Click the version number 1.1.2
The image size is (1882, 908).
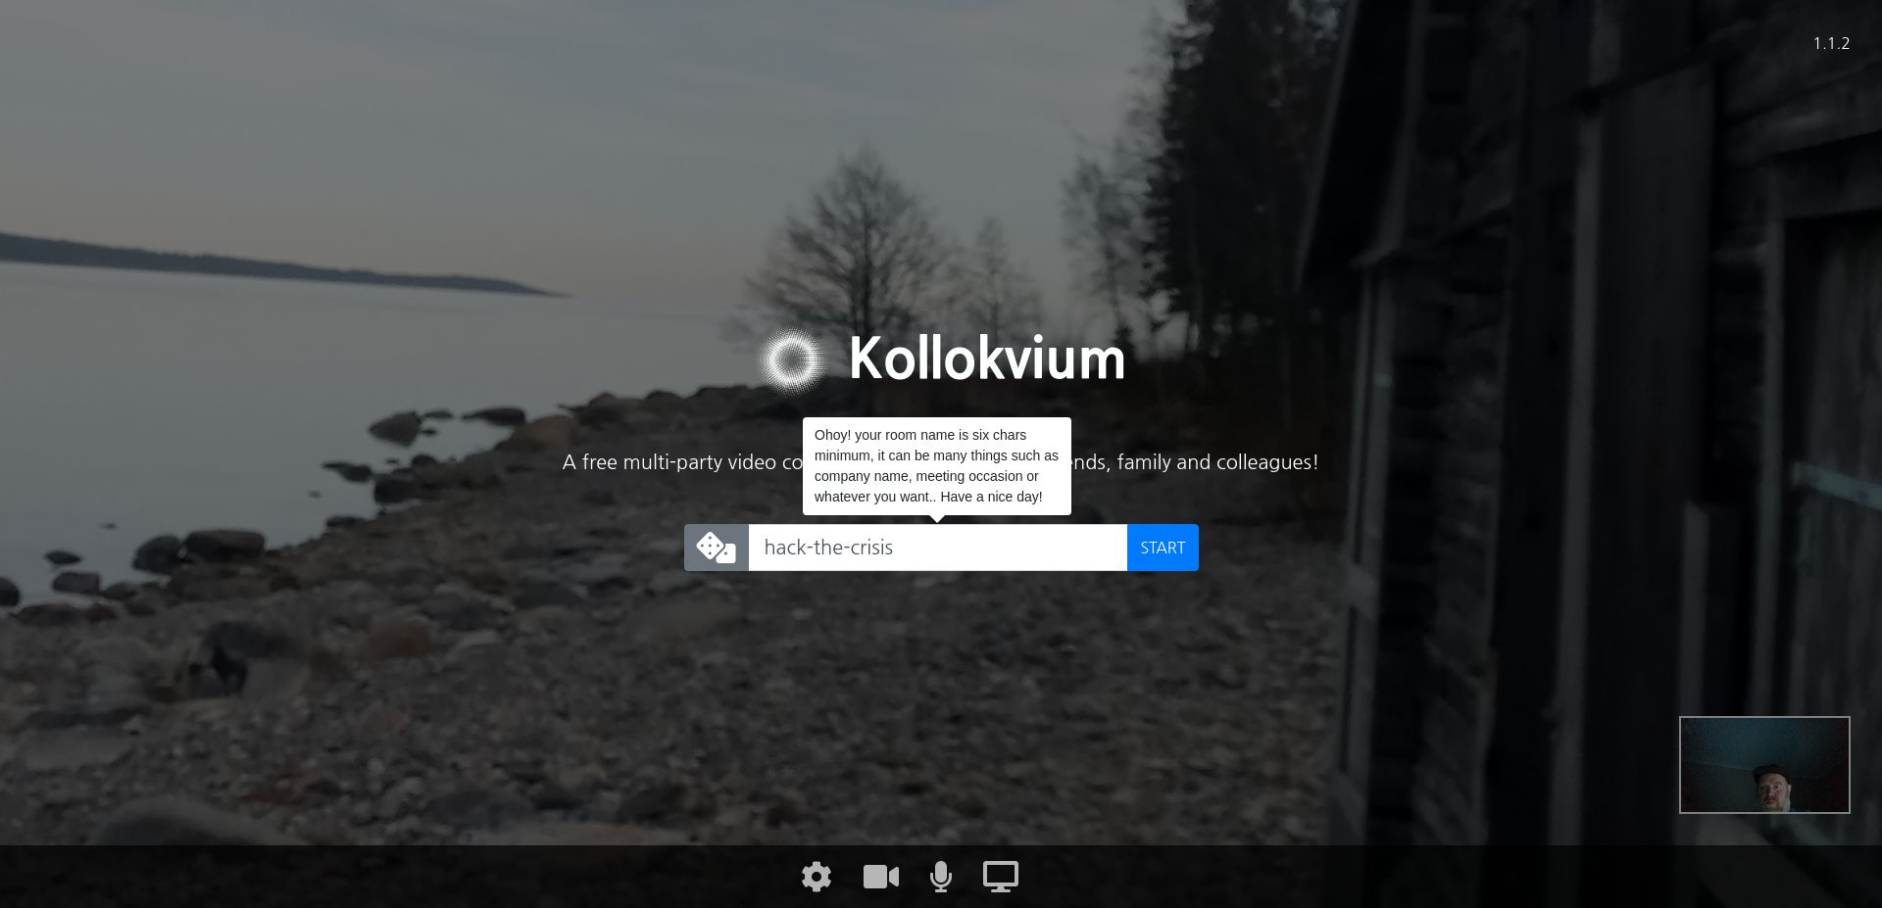[x=1831, y=43]
